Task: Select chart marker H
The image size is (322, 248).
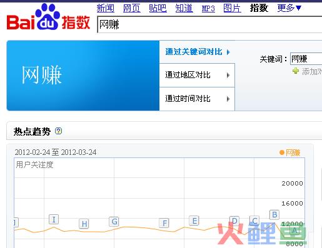Action: click(x=84, y=224)
